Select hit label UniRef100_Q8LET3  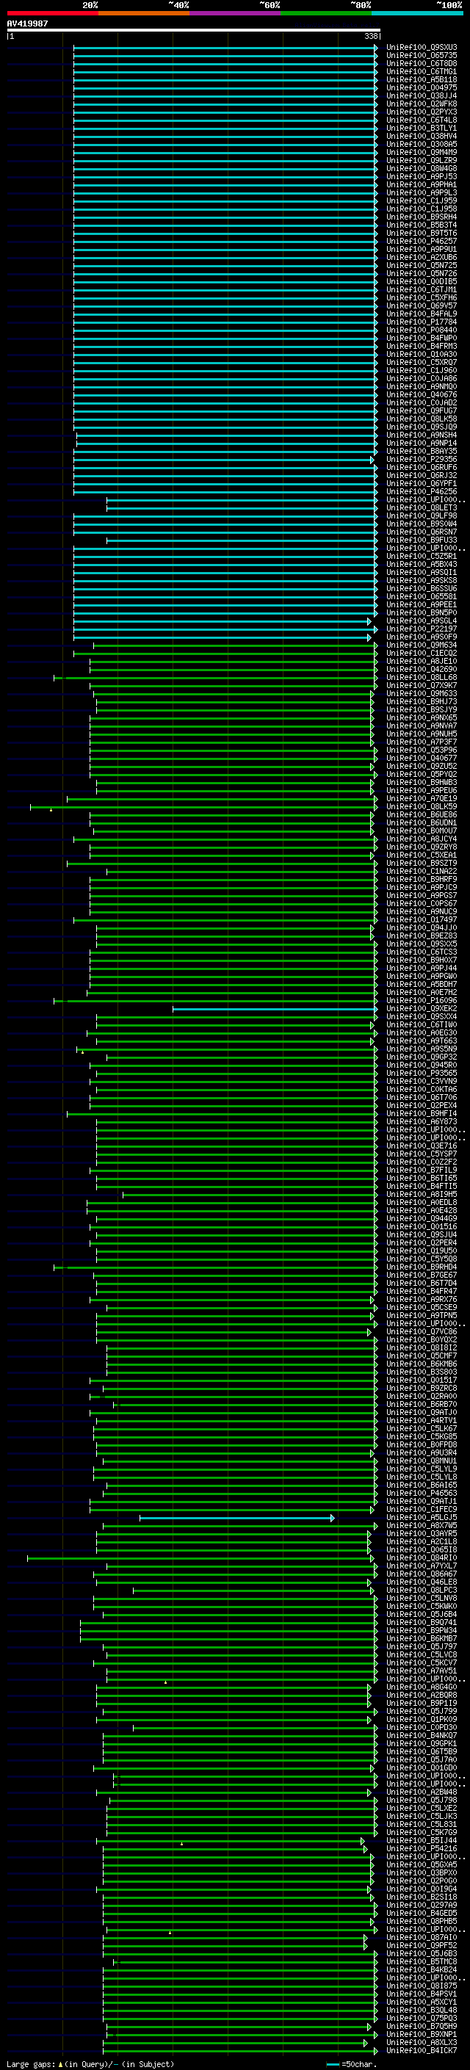[422, 507]
